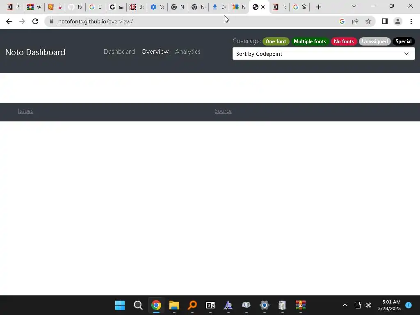This screenshot has width=420, height=315.
Task: Switch to the Settings gear tab
Action: (157, 7)
